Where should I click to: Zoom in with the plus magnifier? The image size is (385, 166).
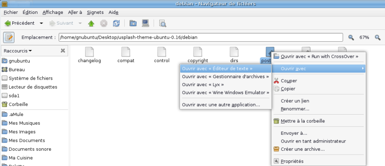tap(378, 37)
